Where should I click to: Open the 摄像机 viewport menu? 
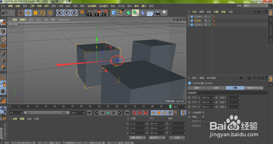point(23,20)
